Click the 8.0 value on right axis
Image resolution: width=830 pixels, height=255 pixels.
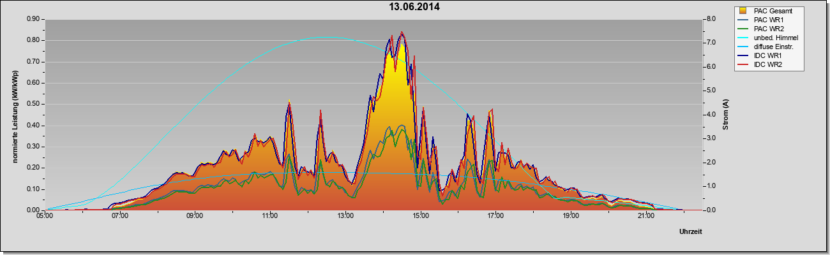[711, 19]
